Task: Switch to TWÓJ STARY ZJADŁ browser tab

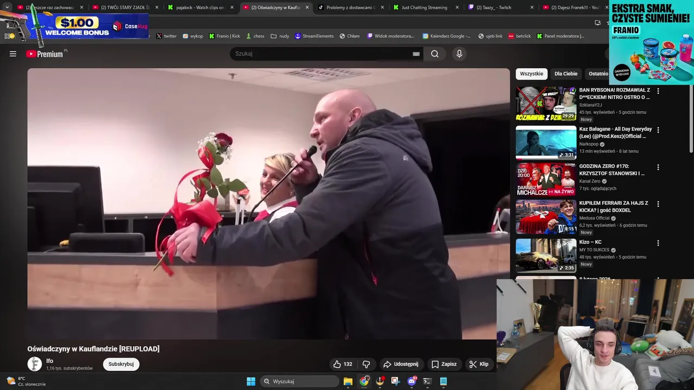Action: [125, 7]
